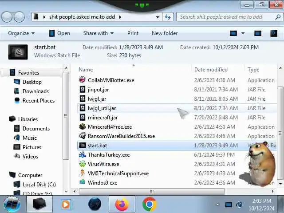Open Videos library
This screenshot has height=213, width=284.
(x=30, y=157)
